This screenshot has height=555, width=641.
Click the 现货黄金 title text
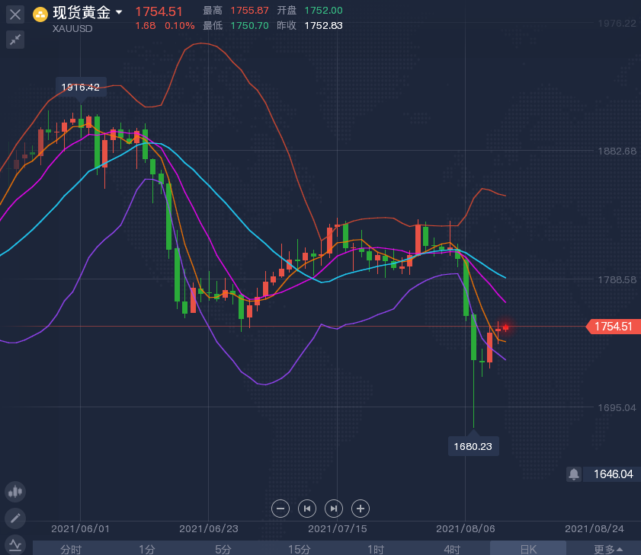click(82, 13)
